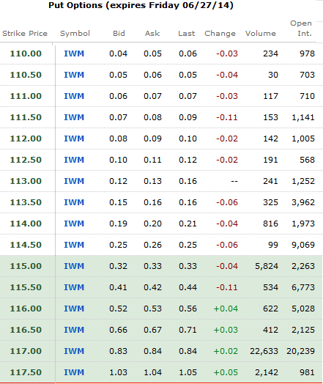Open IWM symbol link in 110.50 row

click(x=74, y=75)
